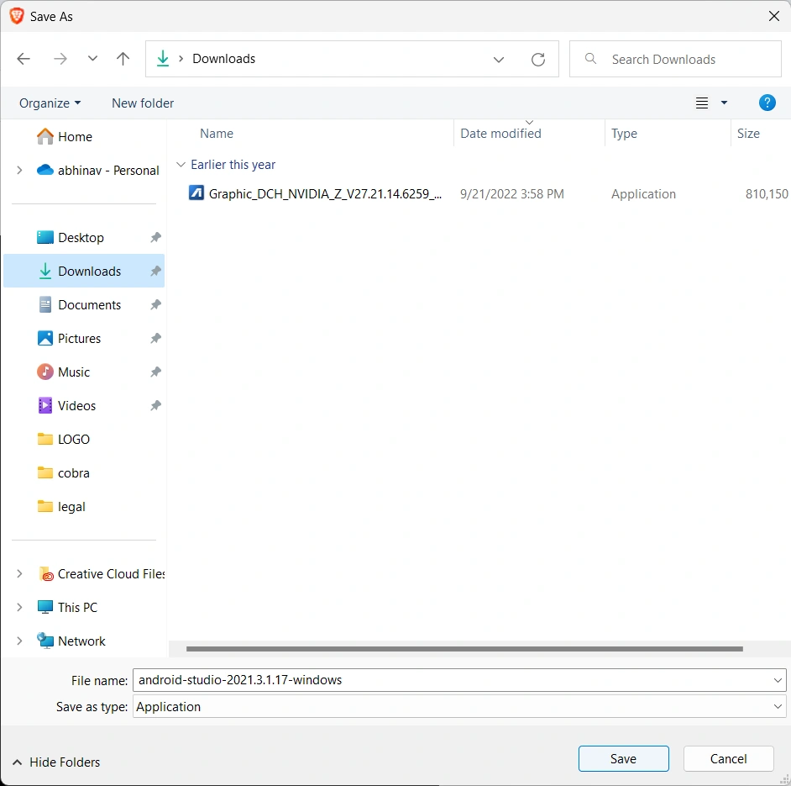This screenshot has height=786, width=791.
Task: Open the Organize menu
Action: [50, 103]
